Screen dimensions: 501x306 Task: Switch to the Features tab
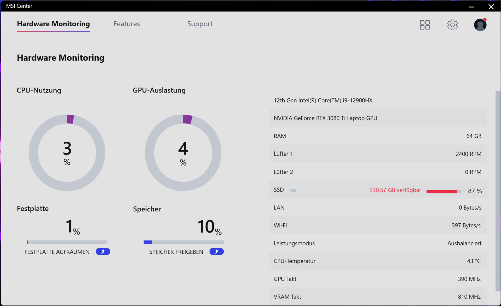pyautogui.click(x=127, y=24)
